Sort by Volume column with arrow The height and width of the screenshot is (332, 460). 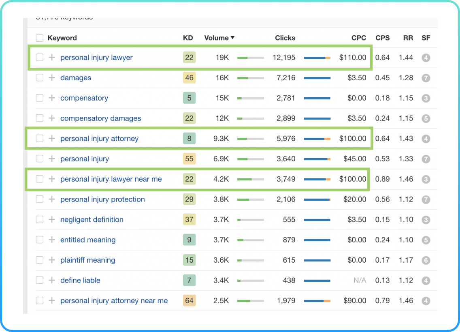pos(219,38)
